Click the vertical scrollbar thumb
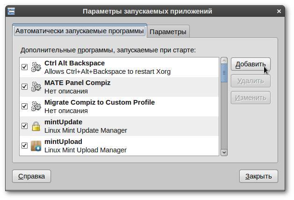 tap(224, 73)
